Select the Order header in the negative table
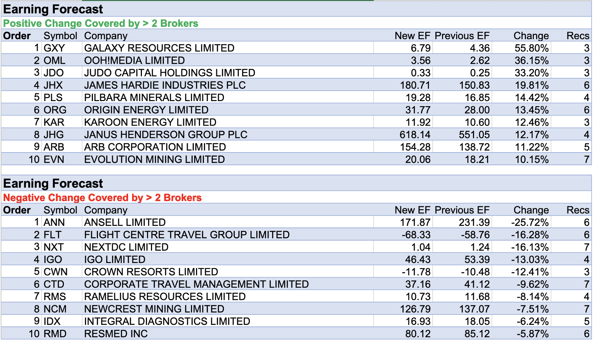The height and width of the screenshot is (342, 593). point(17,210)
